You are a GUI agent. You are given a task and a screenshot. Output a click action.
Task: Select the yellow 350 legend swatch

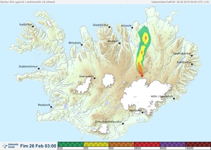click(x=96, y=144)
